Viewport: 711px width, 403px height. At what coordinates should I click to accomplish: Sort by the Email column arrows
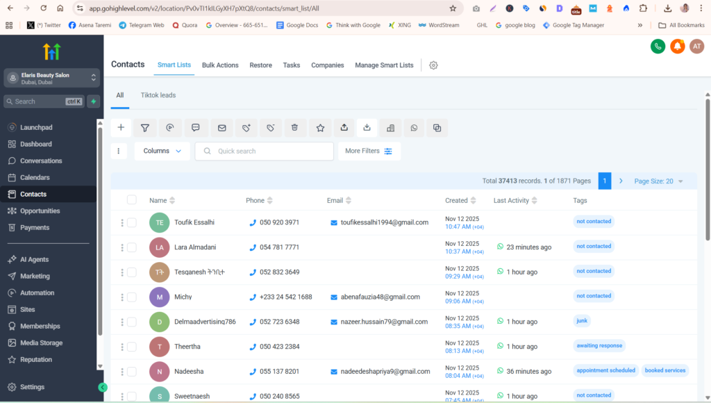click(x=349, y=201)
